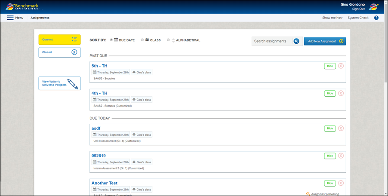This screenshot has height=196, width=388.
Task: Click Sign Out
Action: click(359, 9)
